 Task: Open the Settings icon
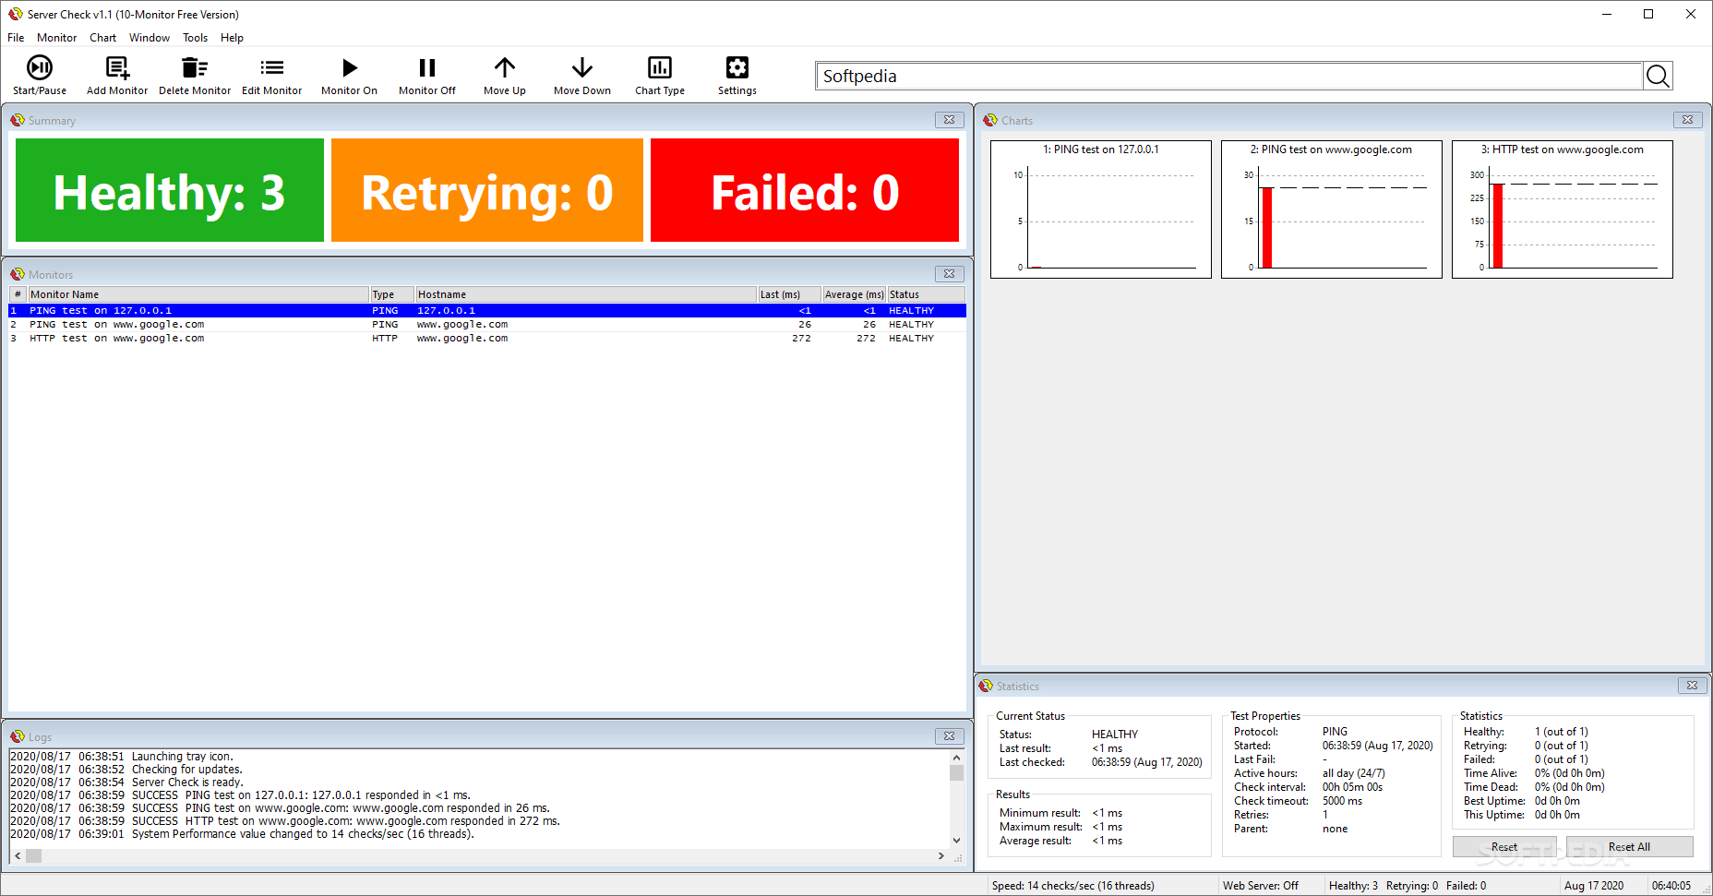[736, 75]
